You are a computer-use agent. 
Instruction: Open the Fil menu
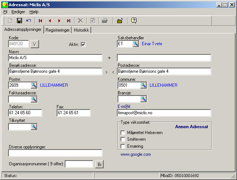(5, 12)
